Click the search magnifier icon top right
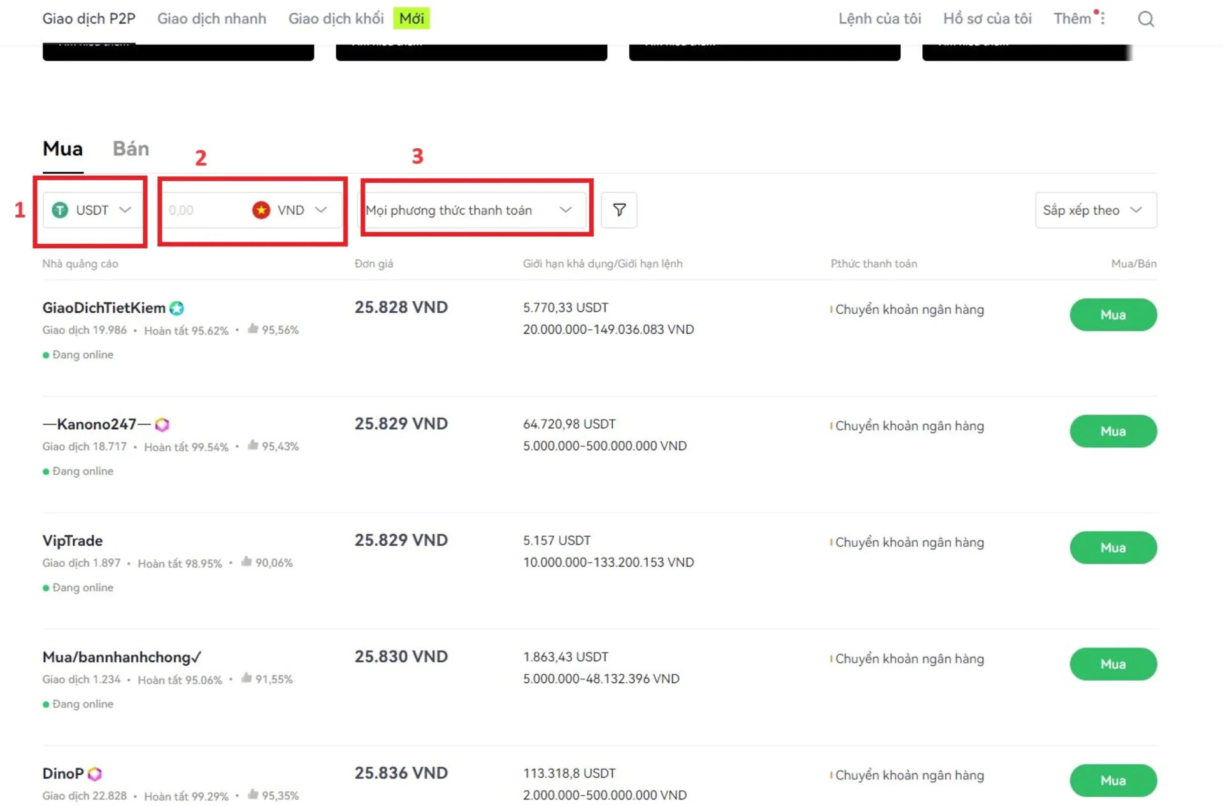This screenshot has height=806, width=1223. point(1147,17)
